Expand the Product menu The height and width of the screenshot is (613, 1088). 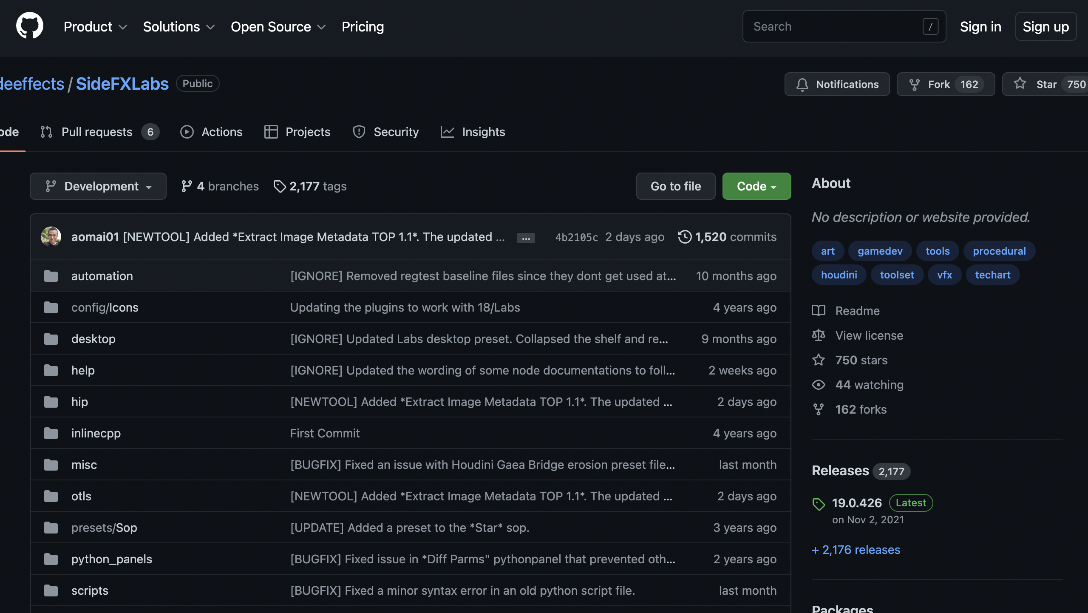95,27
